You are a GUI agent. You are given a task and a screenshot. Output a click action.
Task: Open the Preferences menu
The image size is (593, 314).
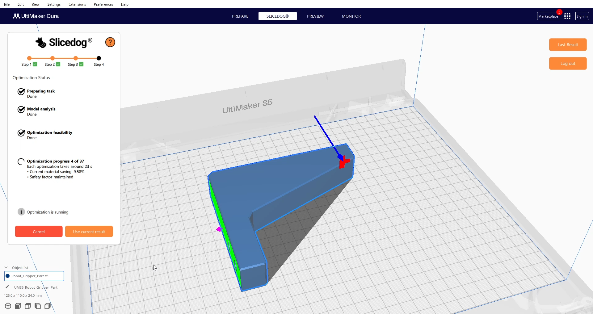coord(103,4)
